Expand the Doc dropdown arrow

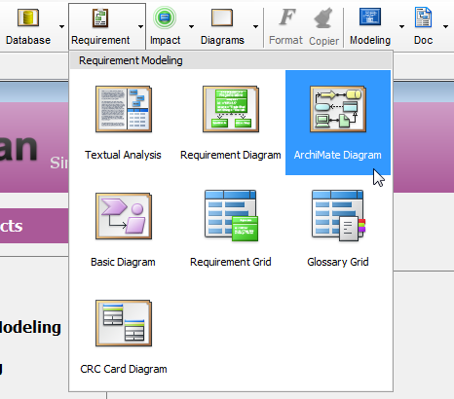(445, 26)
